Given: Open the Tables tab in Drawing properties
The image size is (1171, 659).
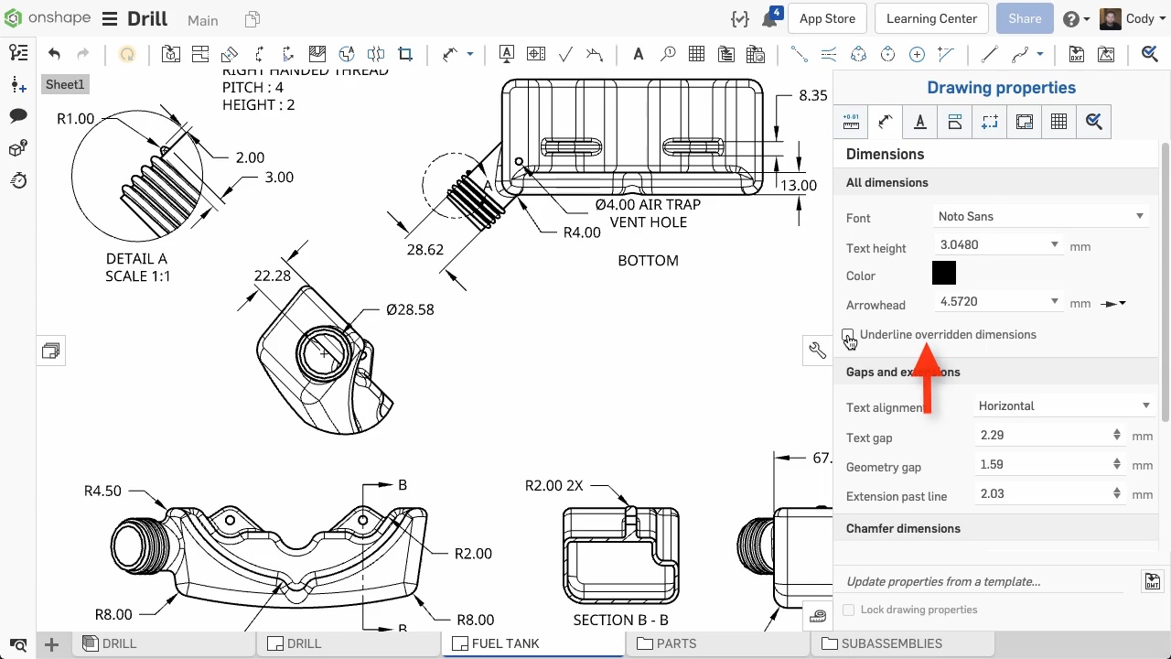Looking at the screenshot, I should click(x=1059, y=121).
